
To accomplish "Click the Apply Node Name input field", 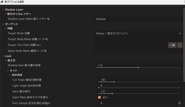I will tap(139, 51).
